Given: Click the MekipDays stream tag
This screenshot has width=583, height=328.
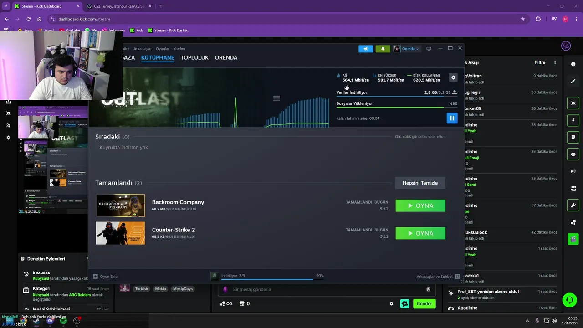Looking at the screenshot, I should [183, 289].
